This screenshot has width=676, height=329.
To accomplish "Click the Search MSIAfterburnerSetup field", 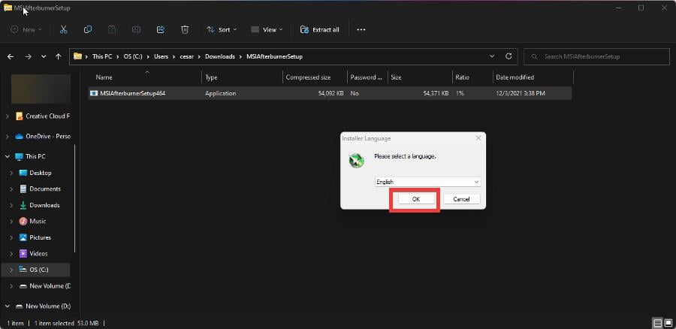I will [x=596, y=56].
